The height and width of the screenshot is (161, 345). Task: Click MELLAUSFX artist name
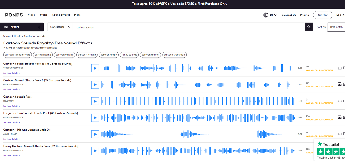pos(9,101)
